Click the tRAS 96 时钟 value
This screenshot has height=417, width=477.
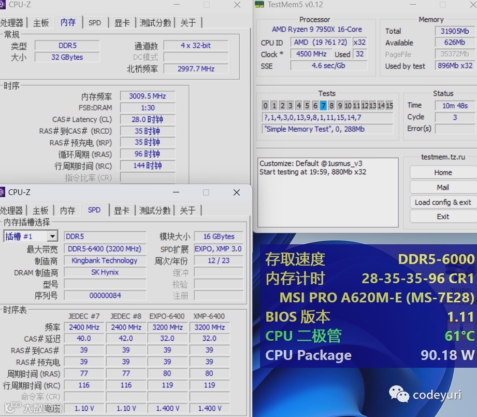148,154
